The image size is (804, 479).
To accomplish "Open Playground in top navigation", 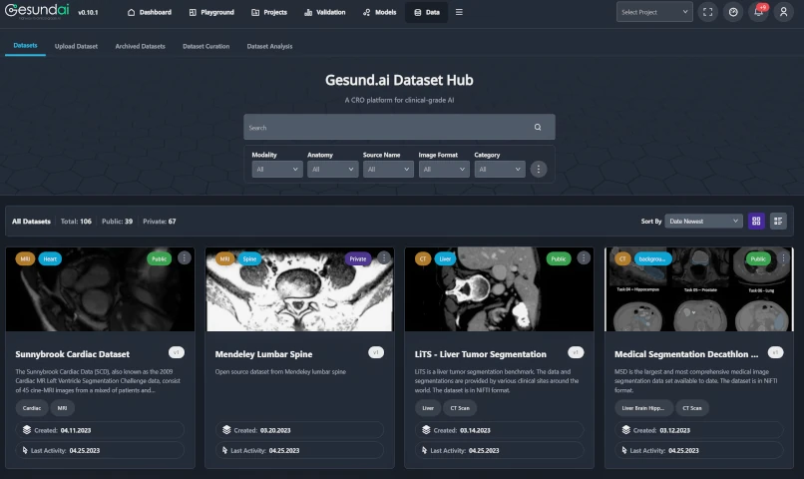I will click(x=211, y=12).
